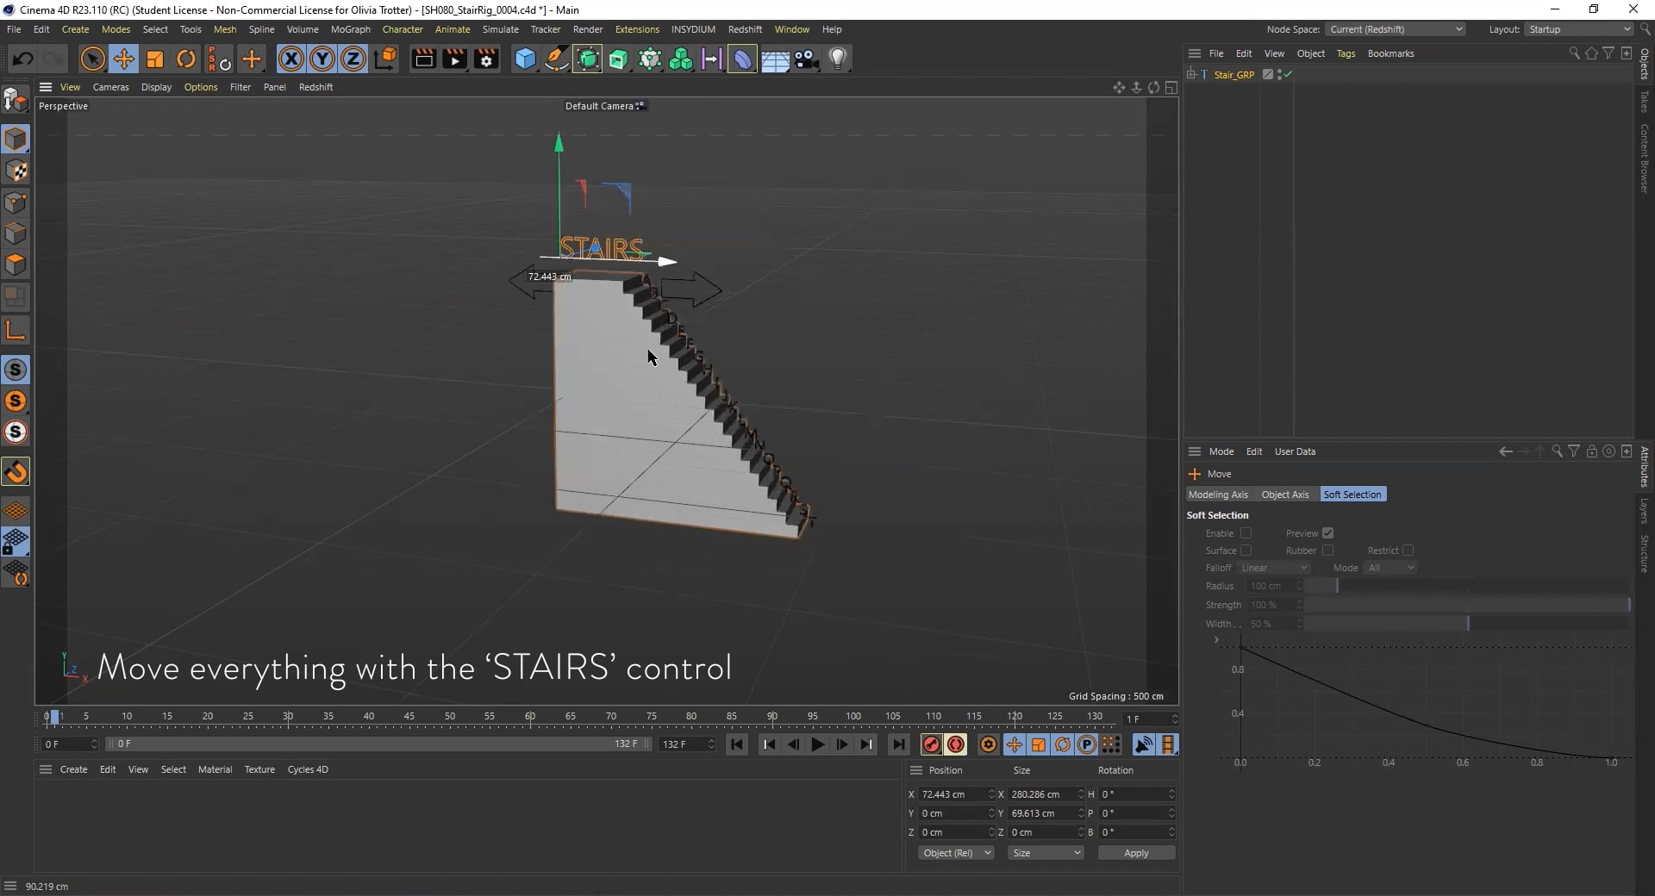Add a Light via the bulb icon
The width and height of the screenshot is (1655, 896).
(x=837, y=58)
